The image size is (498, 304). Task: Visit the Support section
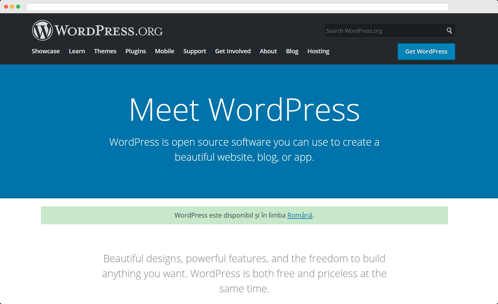[194, 51]
